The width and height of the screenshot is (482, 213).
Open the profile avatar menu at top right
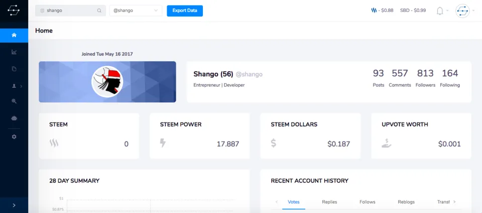point(462,11)
